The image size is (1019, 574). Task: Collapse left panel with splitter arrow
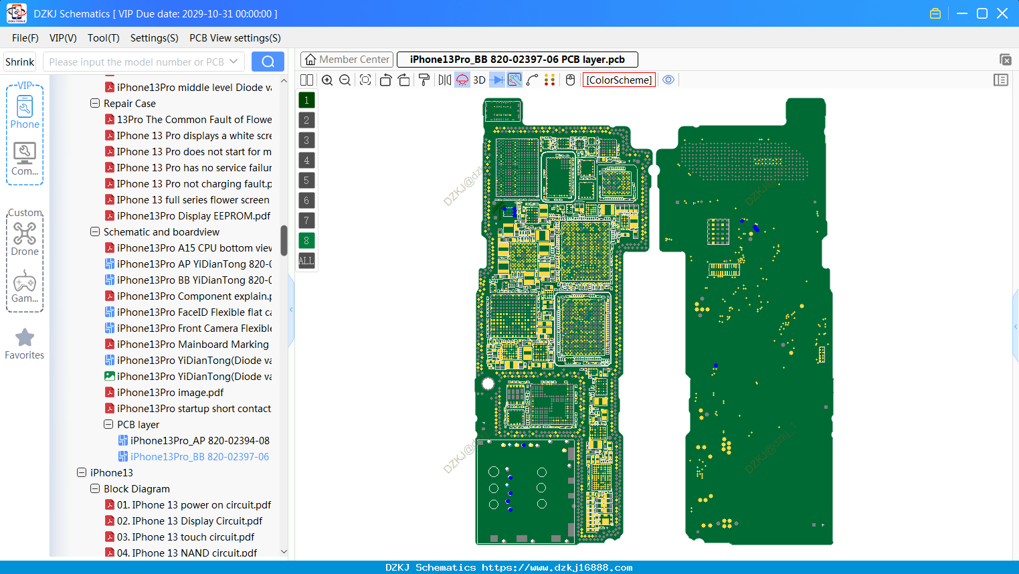291,309
